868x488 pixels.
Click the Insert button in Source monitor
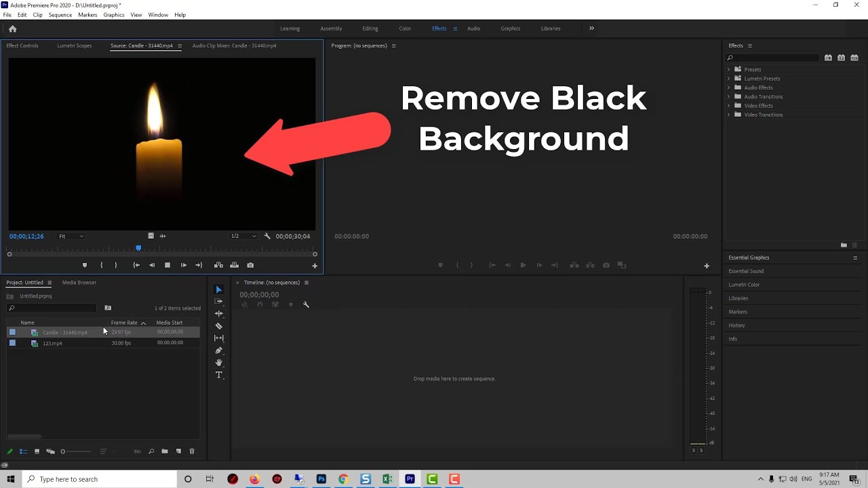click(218, 265)
